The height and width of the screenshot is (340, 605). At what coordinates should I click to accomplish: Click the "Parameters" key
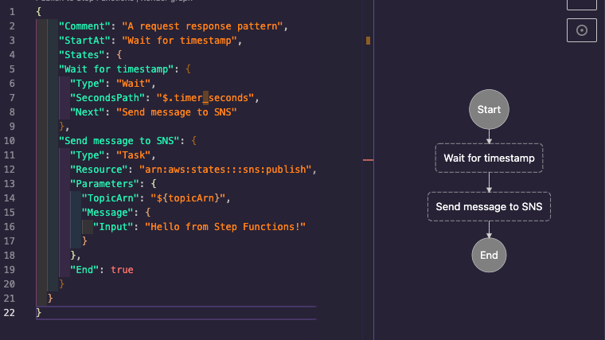coord(104,183)
